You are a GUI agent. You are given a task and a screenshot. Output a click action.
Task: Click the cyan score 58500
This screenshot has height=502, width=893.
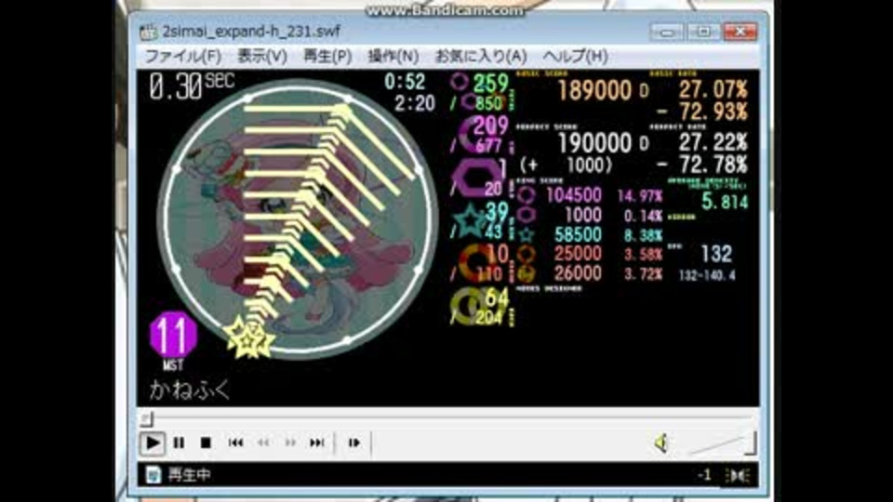(x=578, y=234)
